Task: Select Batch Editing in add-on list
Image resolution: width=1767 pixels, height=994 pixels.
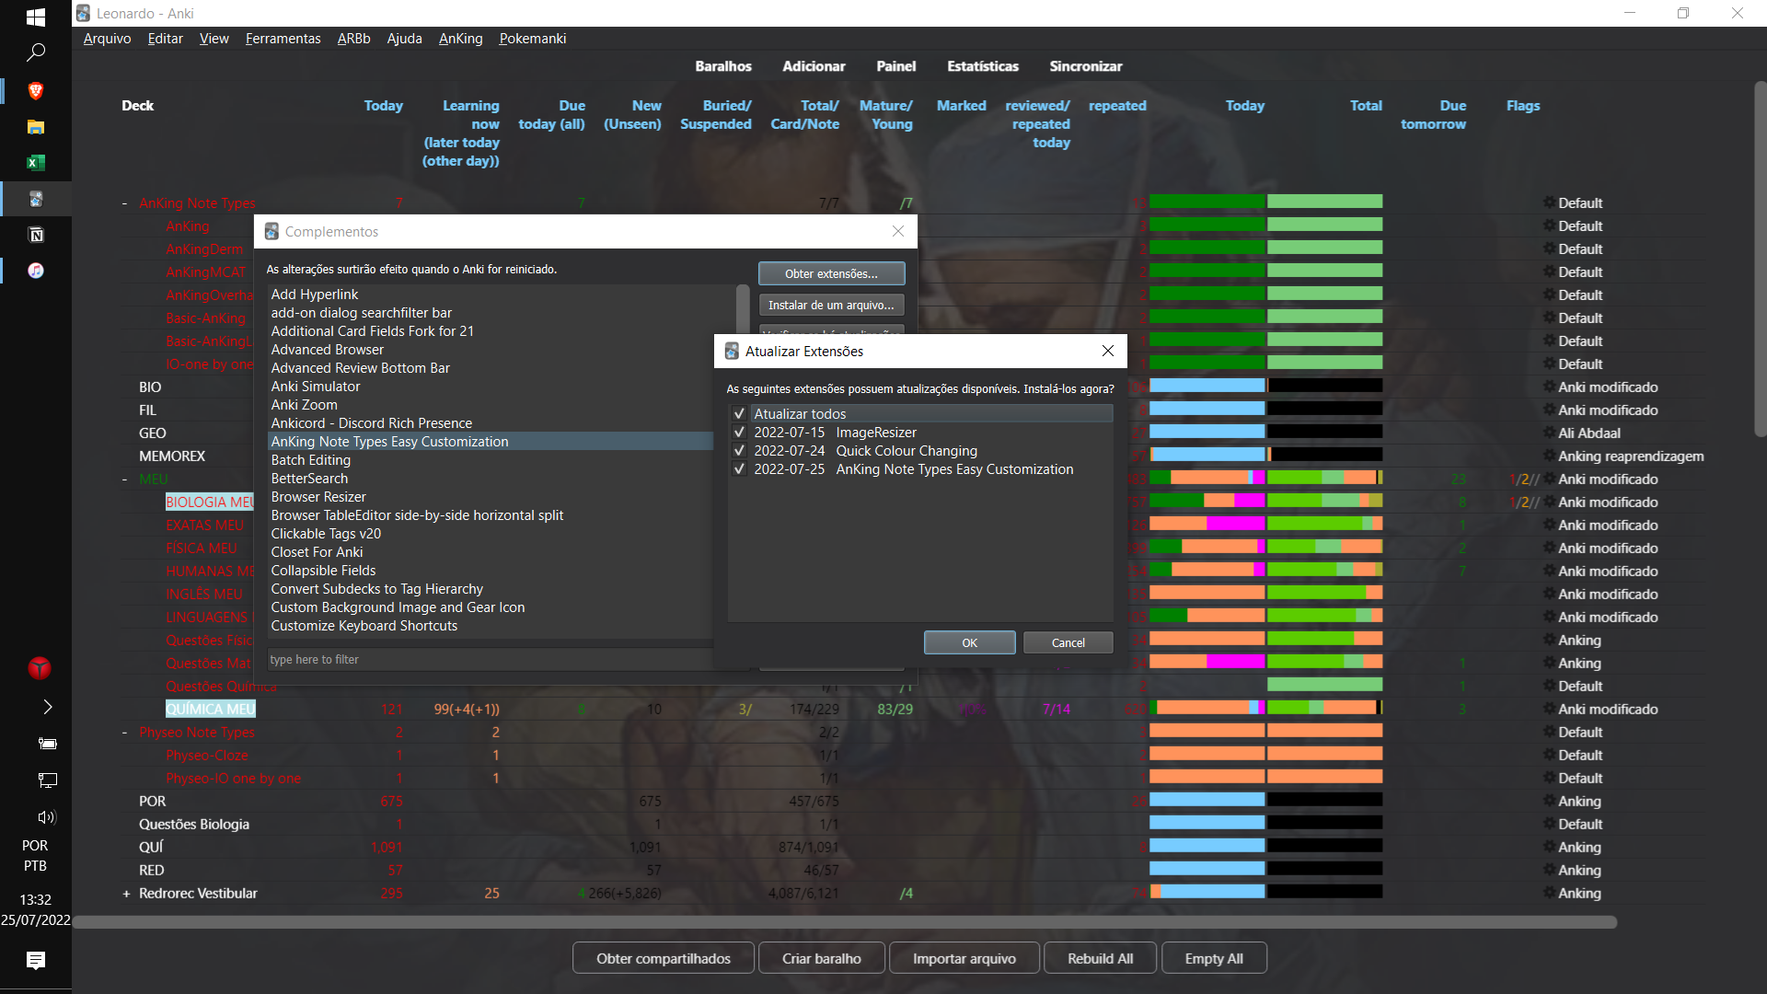Action: [310, 460]
